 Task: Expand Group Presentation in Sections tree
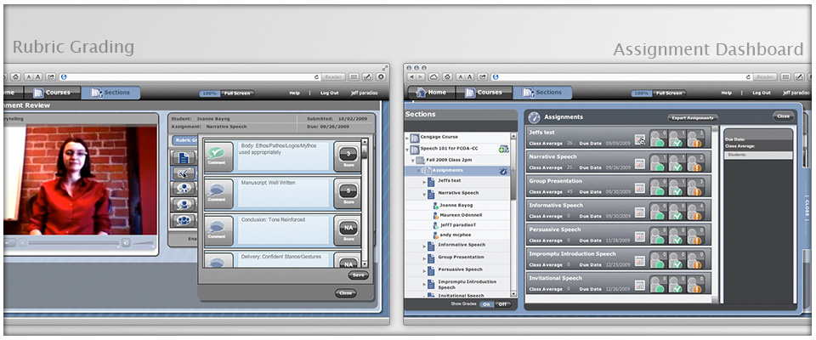click(x=424, y=258)
